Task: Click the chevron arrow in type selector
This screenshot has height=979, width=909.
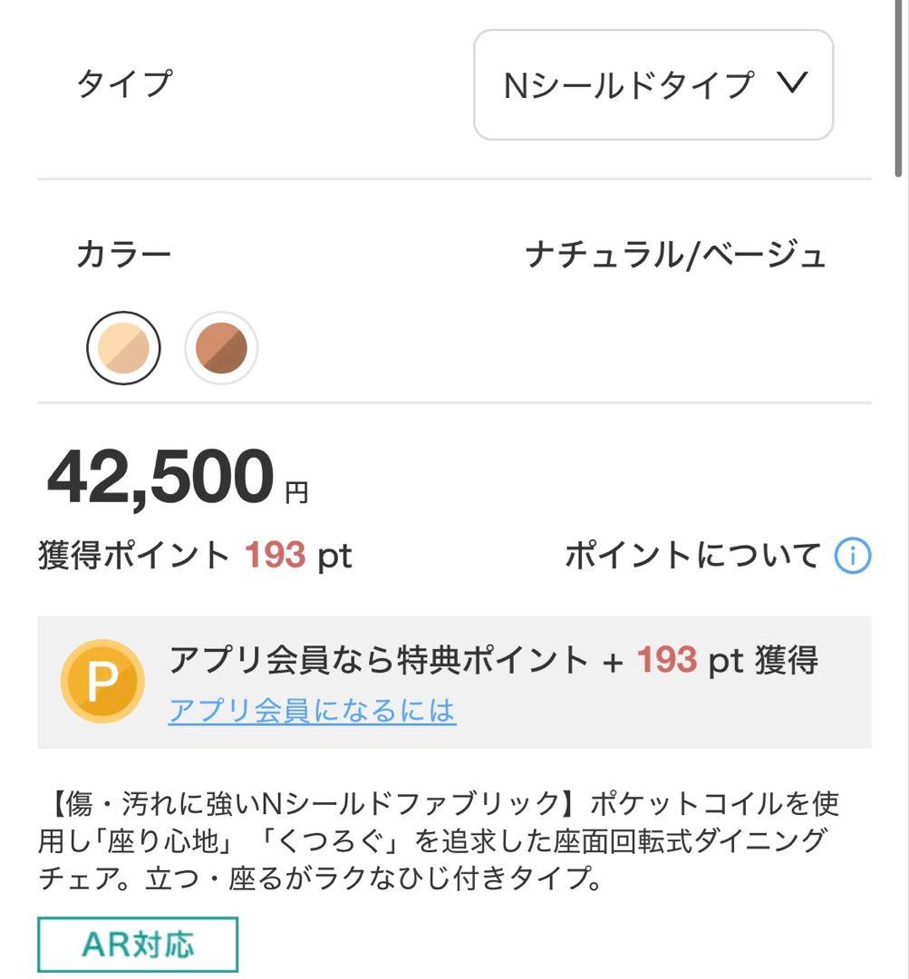Action: tap(792, 83)
